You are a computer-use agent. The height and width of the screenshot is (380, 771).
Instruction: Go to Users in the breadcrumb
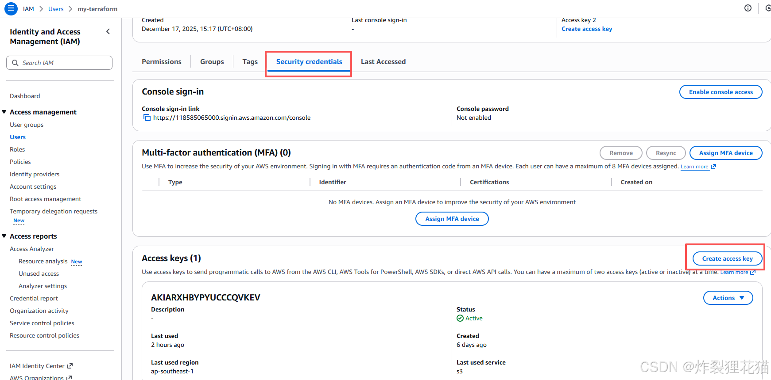[x=56, y=9]
